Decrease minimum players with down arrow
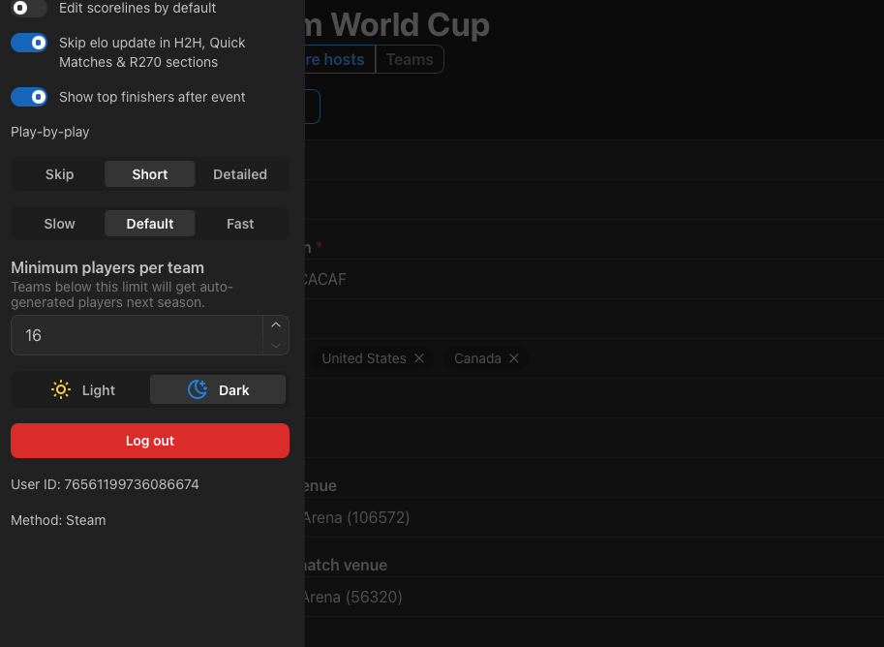This screenshot has width=884, height=647. click(x=276, y=345)
